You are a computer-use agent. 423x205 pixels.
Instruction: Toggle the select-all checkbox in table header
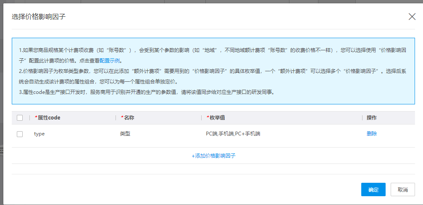pyautogui.click(x=20, y=118)
